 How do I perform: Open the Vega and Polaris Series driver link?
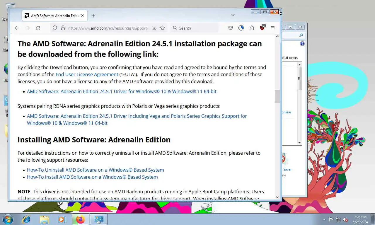tap(137, 120)
